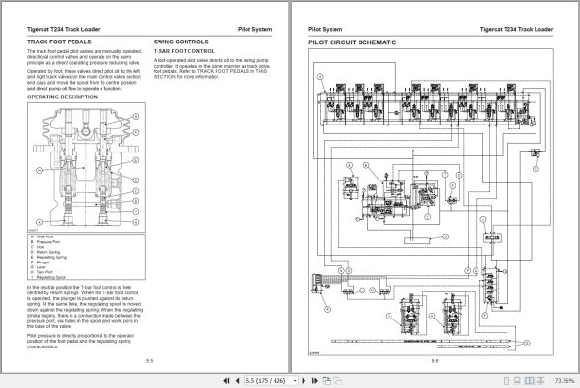
Task: Open the page number dropdown arrow
Action: (x=295, y=380)
